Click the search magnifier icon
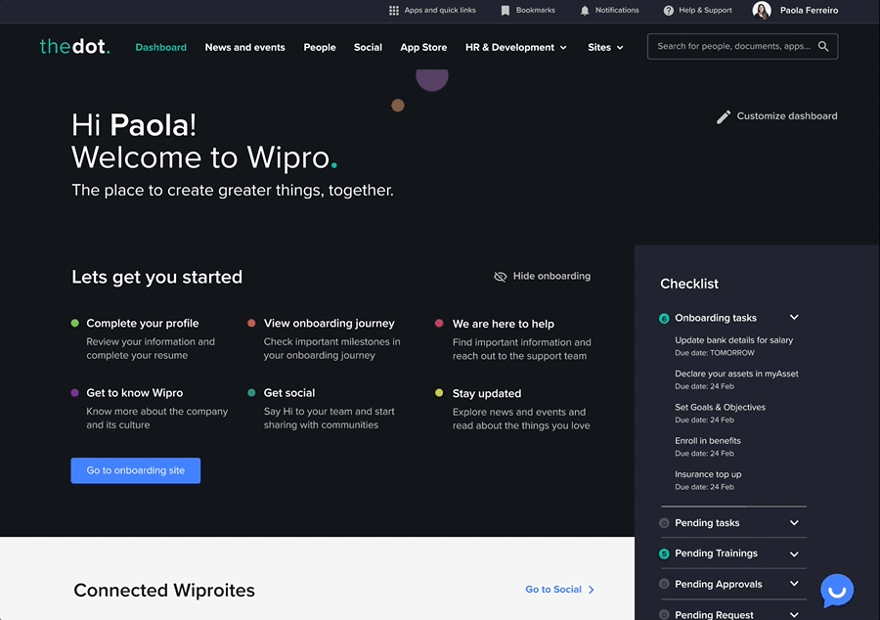This screenshot has height=620, width=880. (x=823, y=47)
